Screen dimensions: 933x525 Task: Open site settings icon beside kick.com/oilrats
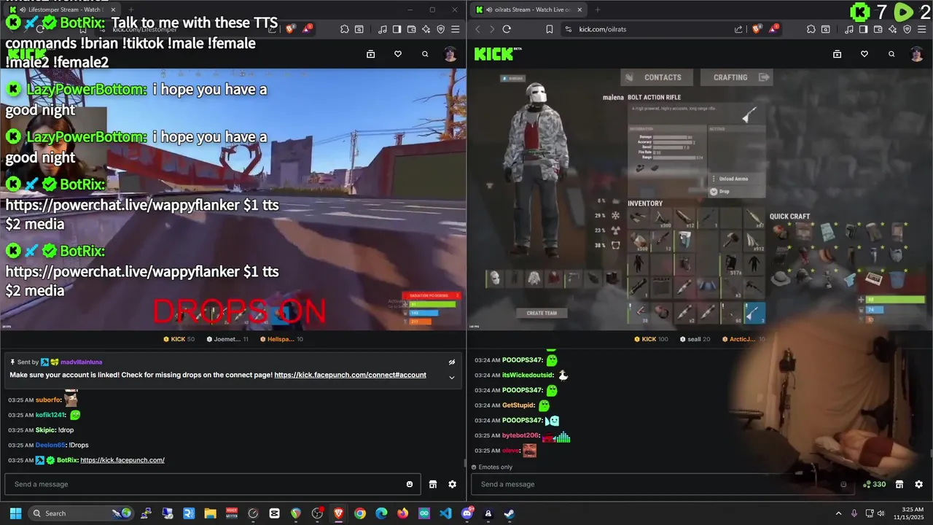click(569, 29)
